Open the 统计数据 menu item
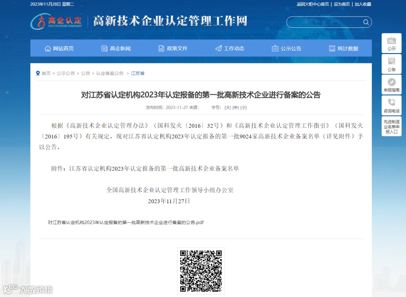 (348, 48)
